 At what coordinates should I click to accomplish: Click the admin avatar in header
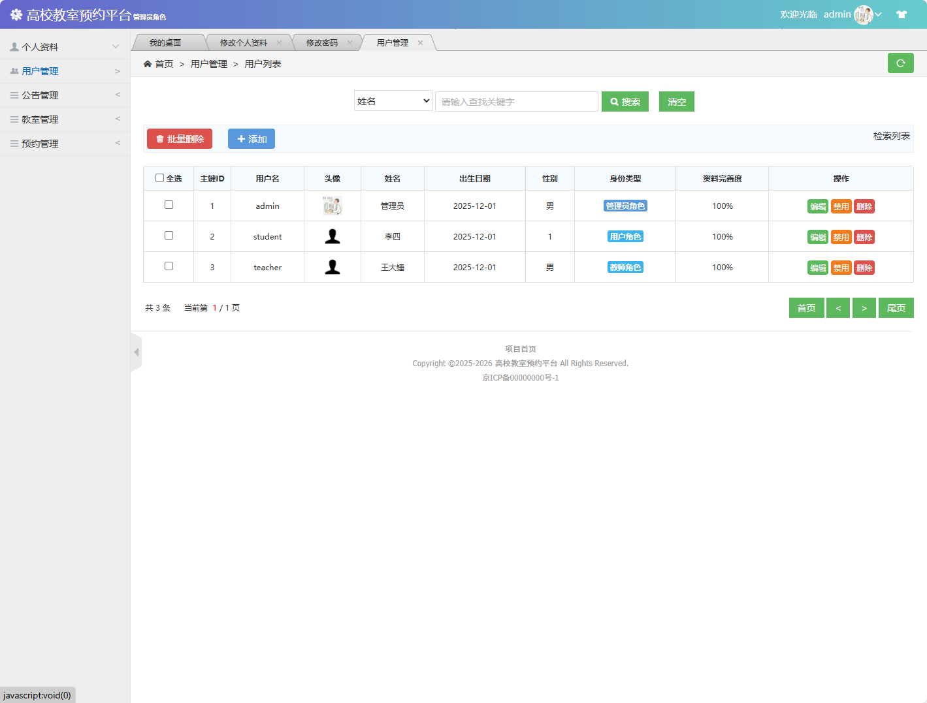(x=863, y=14)
